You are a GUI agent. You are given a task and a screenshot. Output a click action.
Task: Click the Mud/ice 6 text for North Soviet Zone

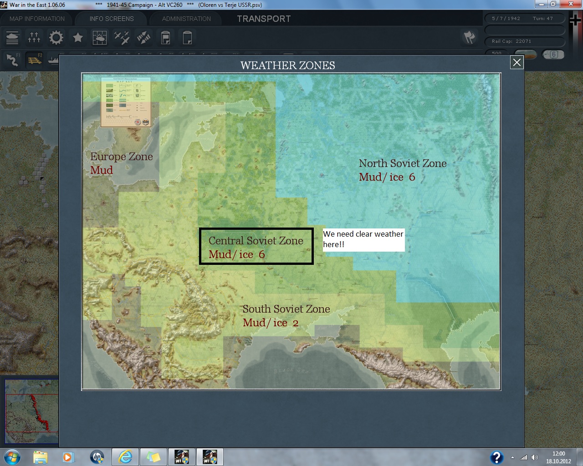click(387, 177)
